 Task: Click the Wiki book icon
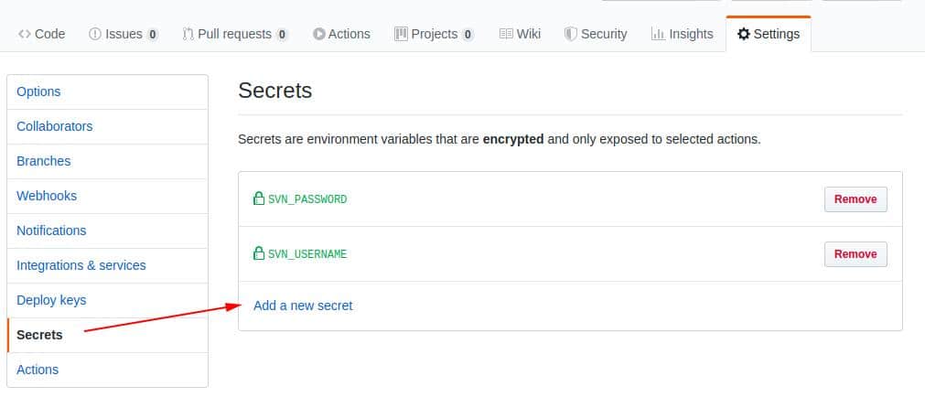[506, 34]
